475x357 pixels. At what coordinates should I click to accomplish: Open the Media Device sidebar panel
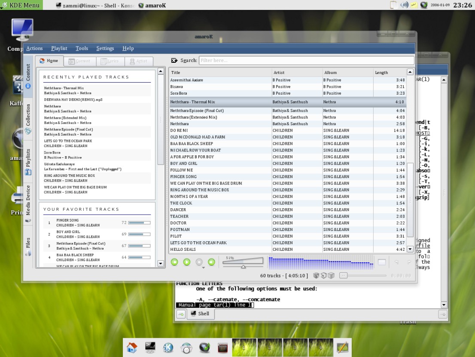click(x=28, y=203)
